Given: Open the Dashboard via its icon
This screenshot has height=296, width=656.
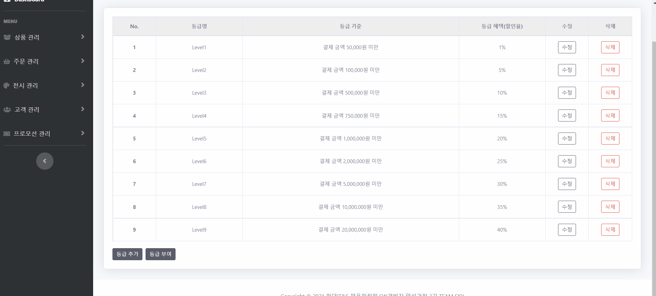Looking at the screenshot, I should pyautogui.click(x=7, y=1).
